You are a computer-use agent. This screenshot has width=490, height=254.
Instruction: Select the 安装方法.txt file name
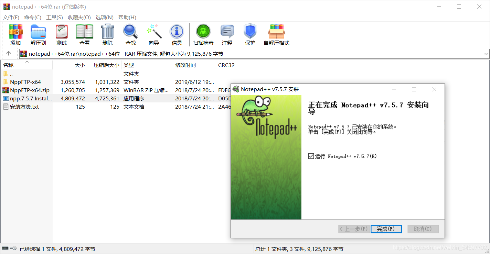(24, 107)
